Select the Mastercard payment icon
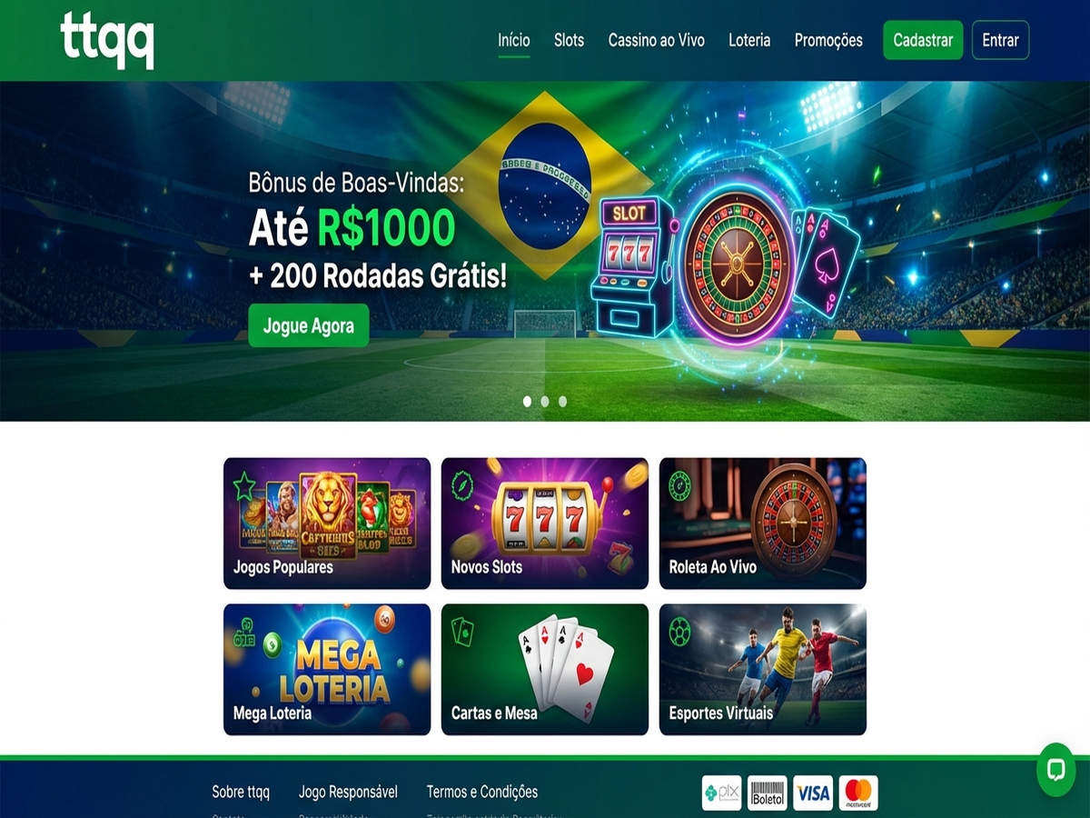1090x818 pixels. coord(858,793)
